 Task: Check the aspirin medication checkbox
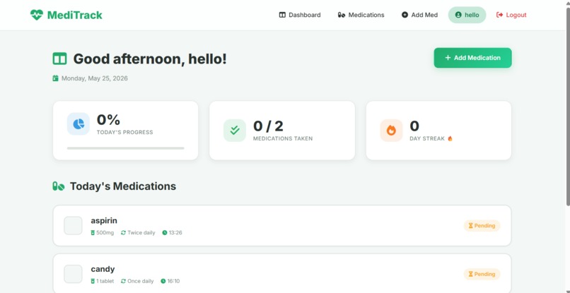(73, 225)
